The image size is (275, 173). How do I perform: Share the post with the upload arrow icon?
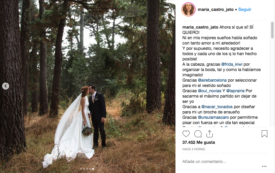coord(210,134)
